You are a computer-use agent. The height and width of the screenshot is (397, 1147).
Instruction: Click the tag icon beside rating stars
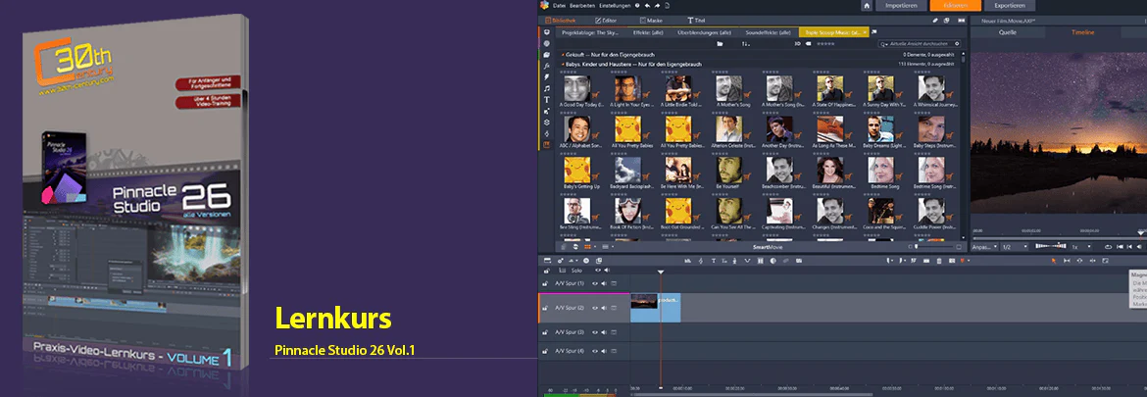(x=808, y=44)
